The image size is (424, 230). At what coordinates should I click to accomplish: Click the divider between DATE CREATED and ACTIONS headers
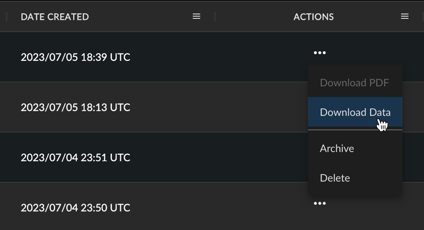pyautogui.click(x=215, y=16)
